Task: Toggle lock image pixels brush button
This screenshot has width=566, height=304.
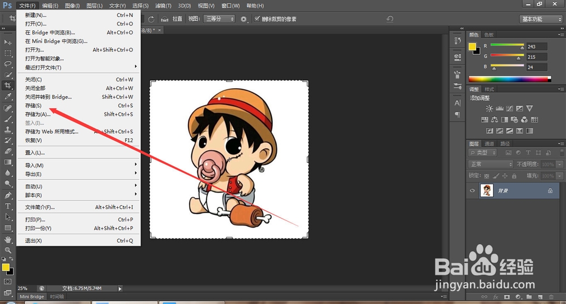Action: tap(496, 176)
